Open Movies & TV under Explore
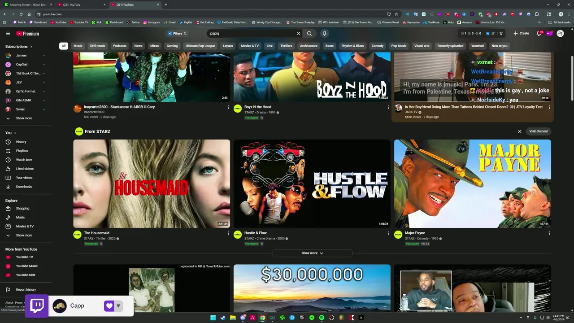574x323 pixels. [x=25, y=226]
